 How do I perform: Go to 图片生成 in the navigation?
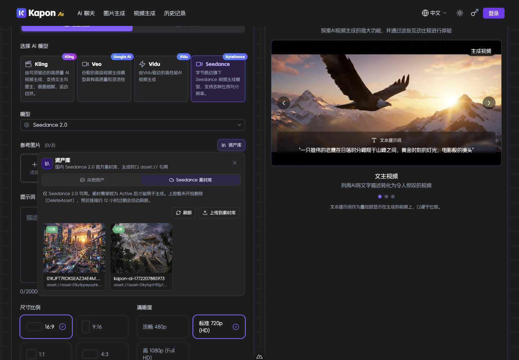pos(114,13)
